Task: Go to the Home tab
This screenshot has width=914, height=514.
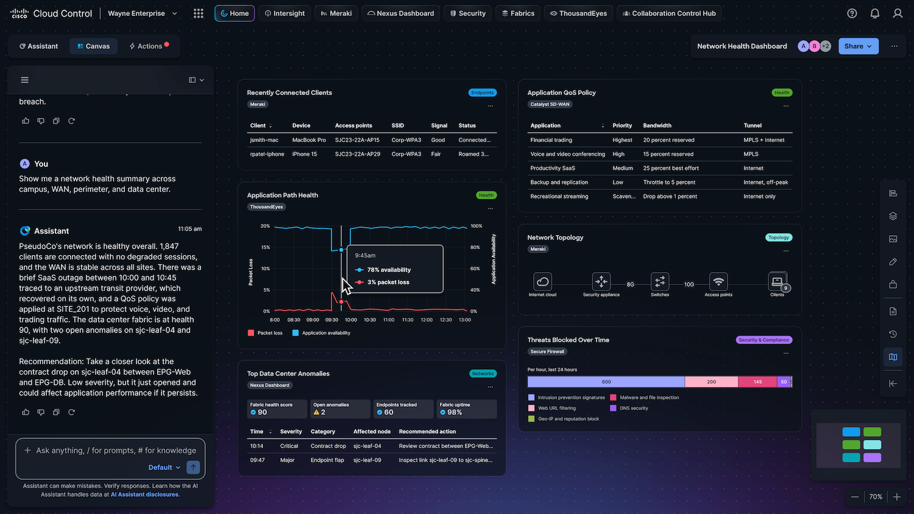Action: 235,13
